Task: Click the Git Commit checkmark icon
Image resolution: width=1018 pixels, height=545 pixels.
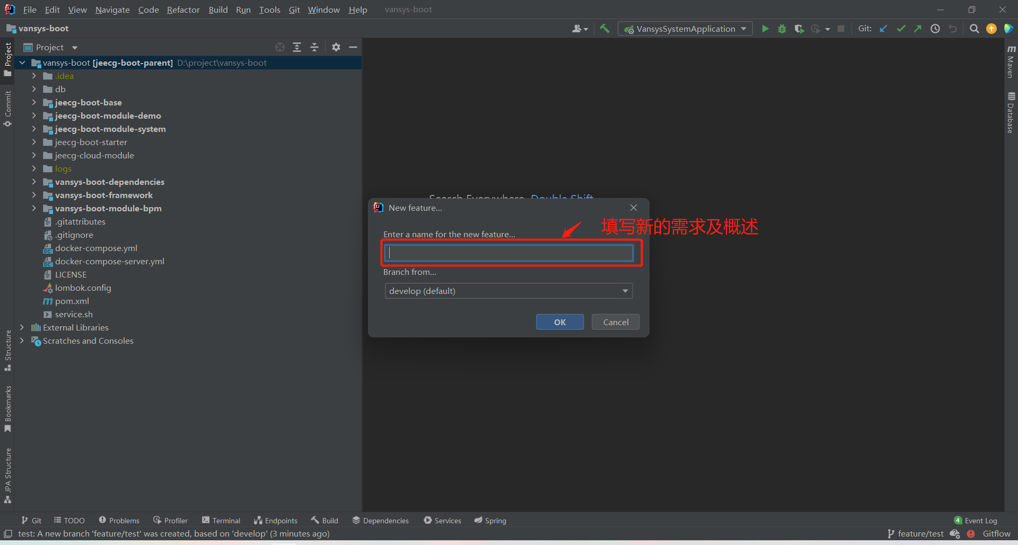Action: pyautogui.click(x=901, y=29)
